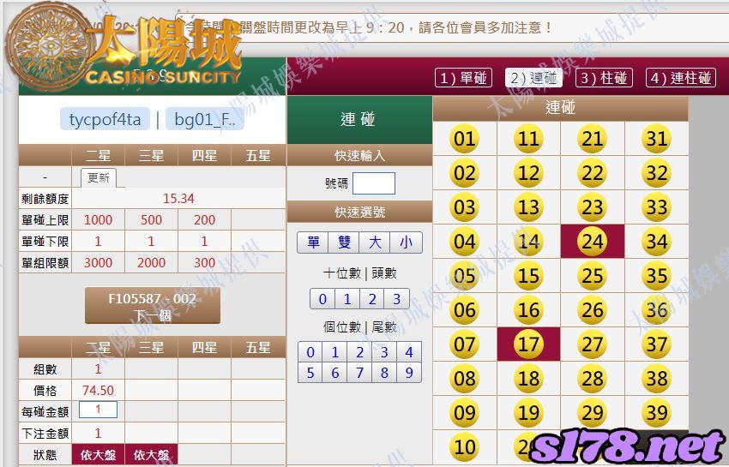This screenshot has height=467, width=729.
Task: Click 單組限額 三星 value 2000
Action: coord(151,262)
